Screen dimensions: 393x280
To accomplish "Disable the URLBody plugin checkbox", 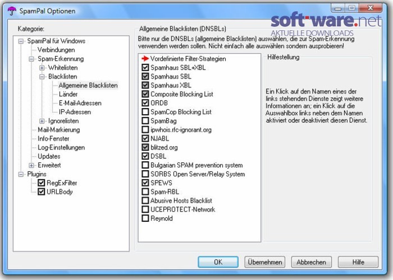I will (41, 192).
